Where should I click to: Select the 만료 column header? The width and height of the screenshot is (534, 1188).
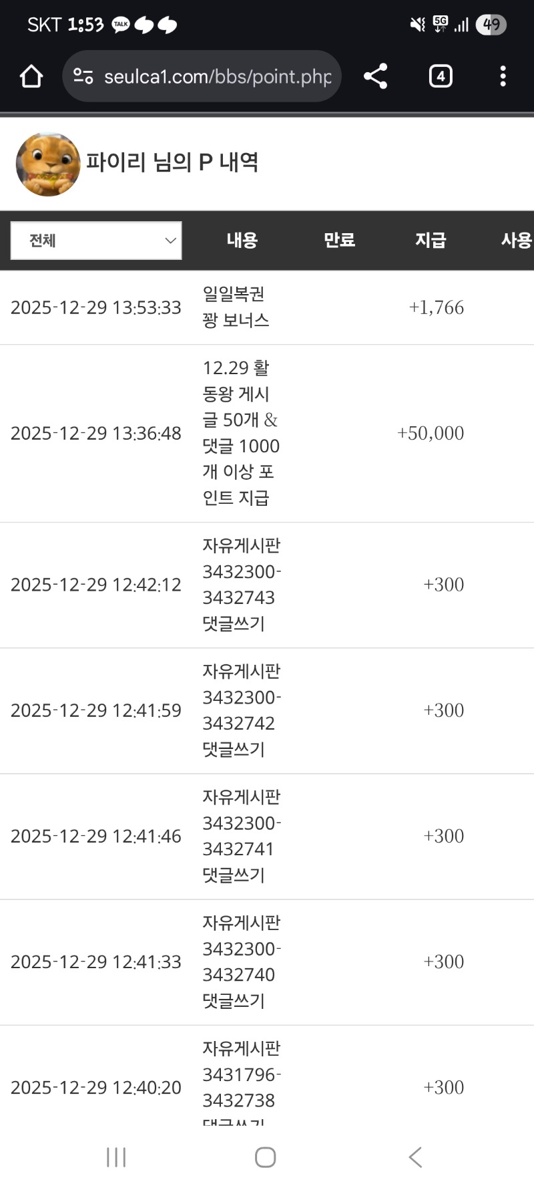pyautogui.click(x=339, y=241)
